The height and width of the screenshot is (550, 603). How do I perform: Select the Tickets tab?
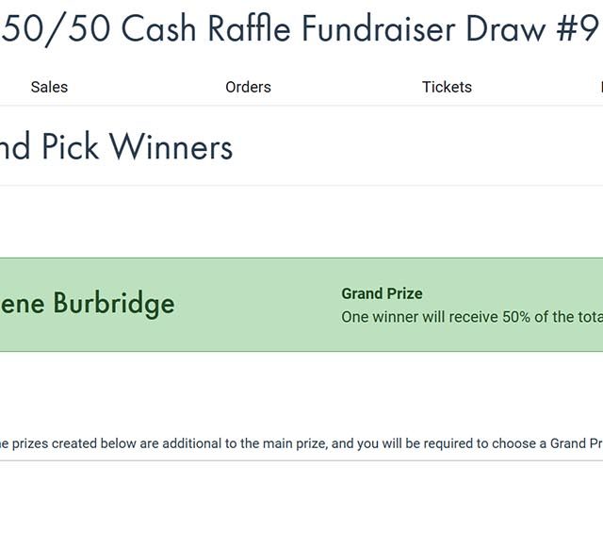pyautogui.click(x=447, y=87)
